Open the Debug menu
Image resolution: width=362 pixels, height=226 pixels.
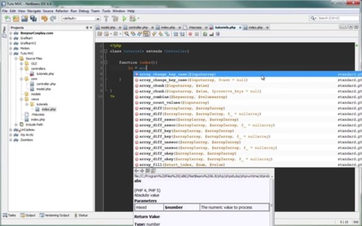[x=84, y=11]
